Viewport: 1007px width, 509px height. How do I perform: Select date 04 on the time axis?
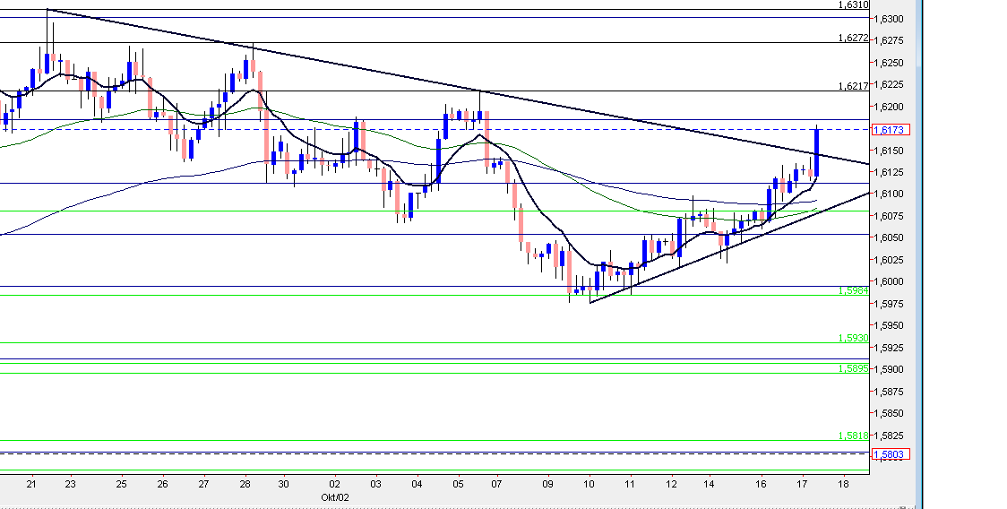point(417,484)
